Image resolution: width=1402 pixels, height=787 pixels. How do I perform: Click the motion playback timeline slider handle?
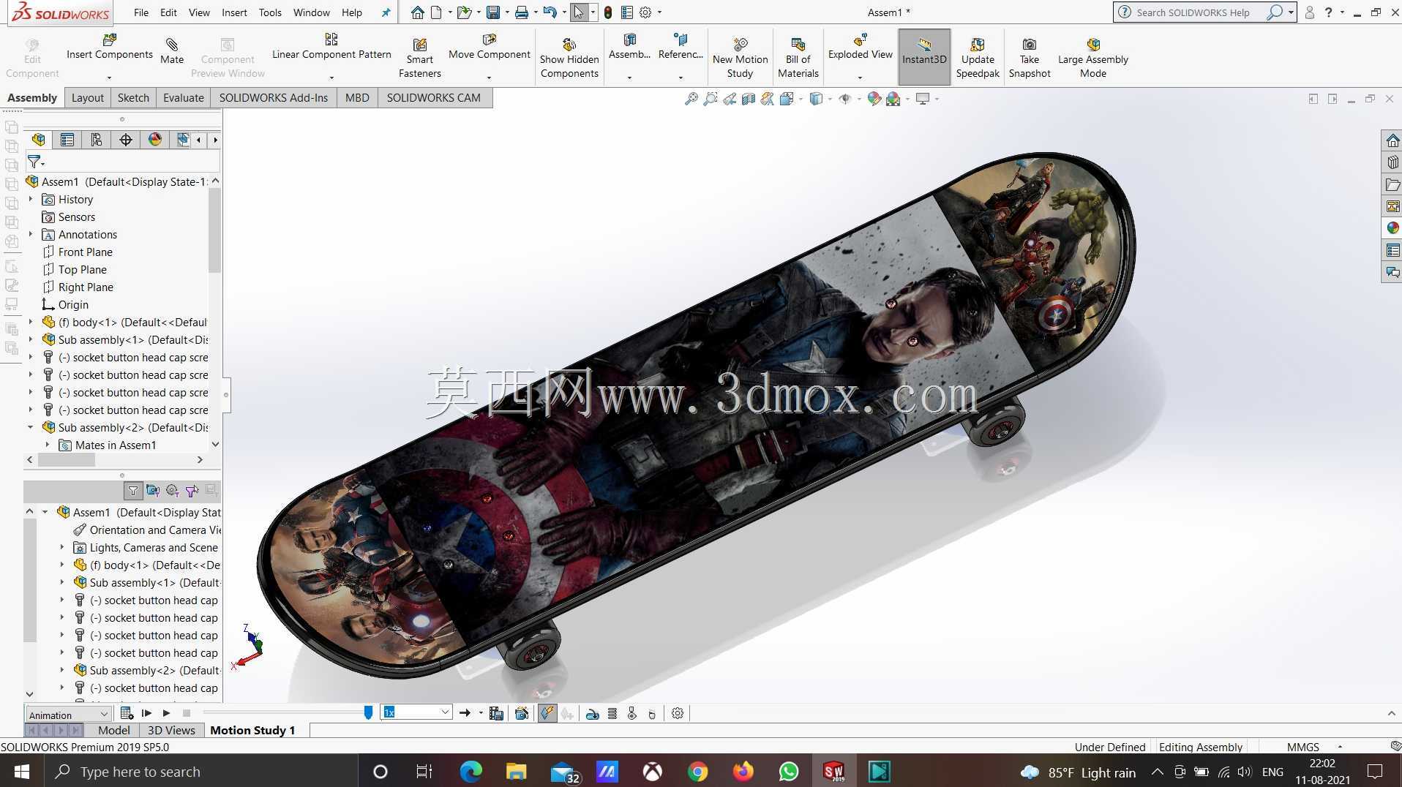(368, 712)
